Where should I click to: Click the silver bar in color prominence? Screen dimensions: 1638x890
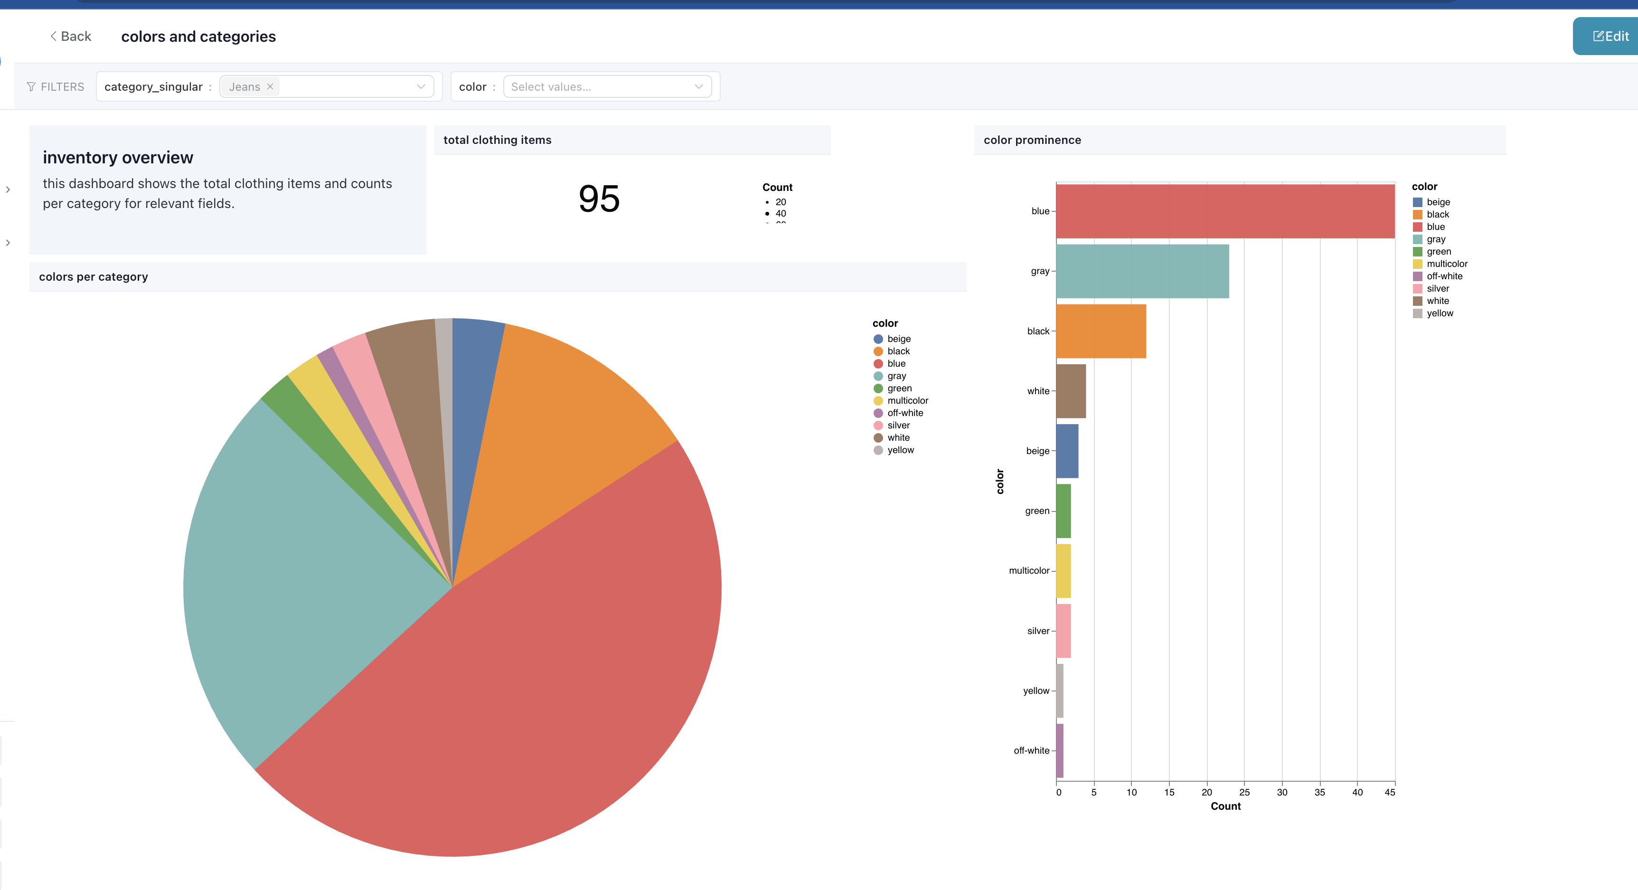pos(1064,631)
